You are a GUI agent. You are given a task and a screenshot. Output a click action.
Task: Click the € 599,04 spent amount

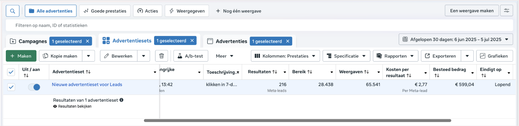(x=464, y=85)
